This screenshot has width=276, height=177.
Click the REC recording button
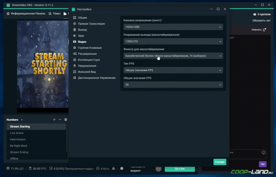pyautogui.click(x=158, y=169)
